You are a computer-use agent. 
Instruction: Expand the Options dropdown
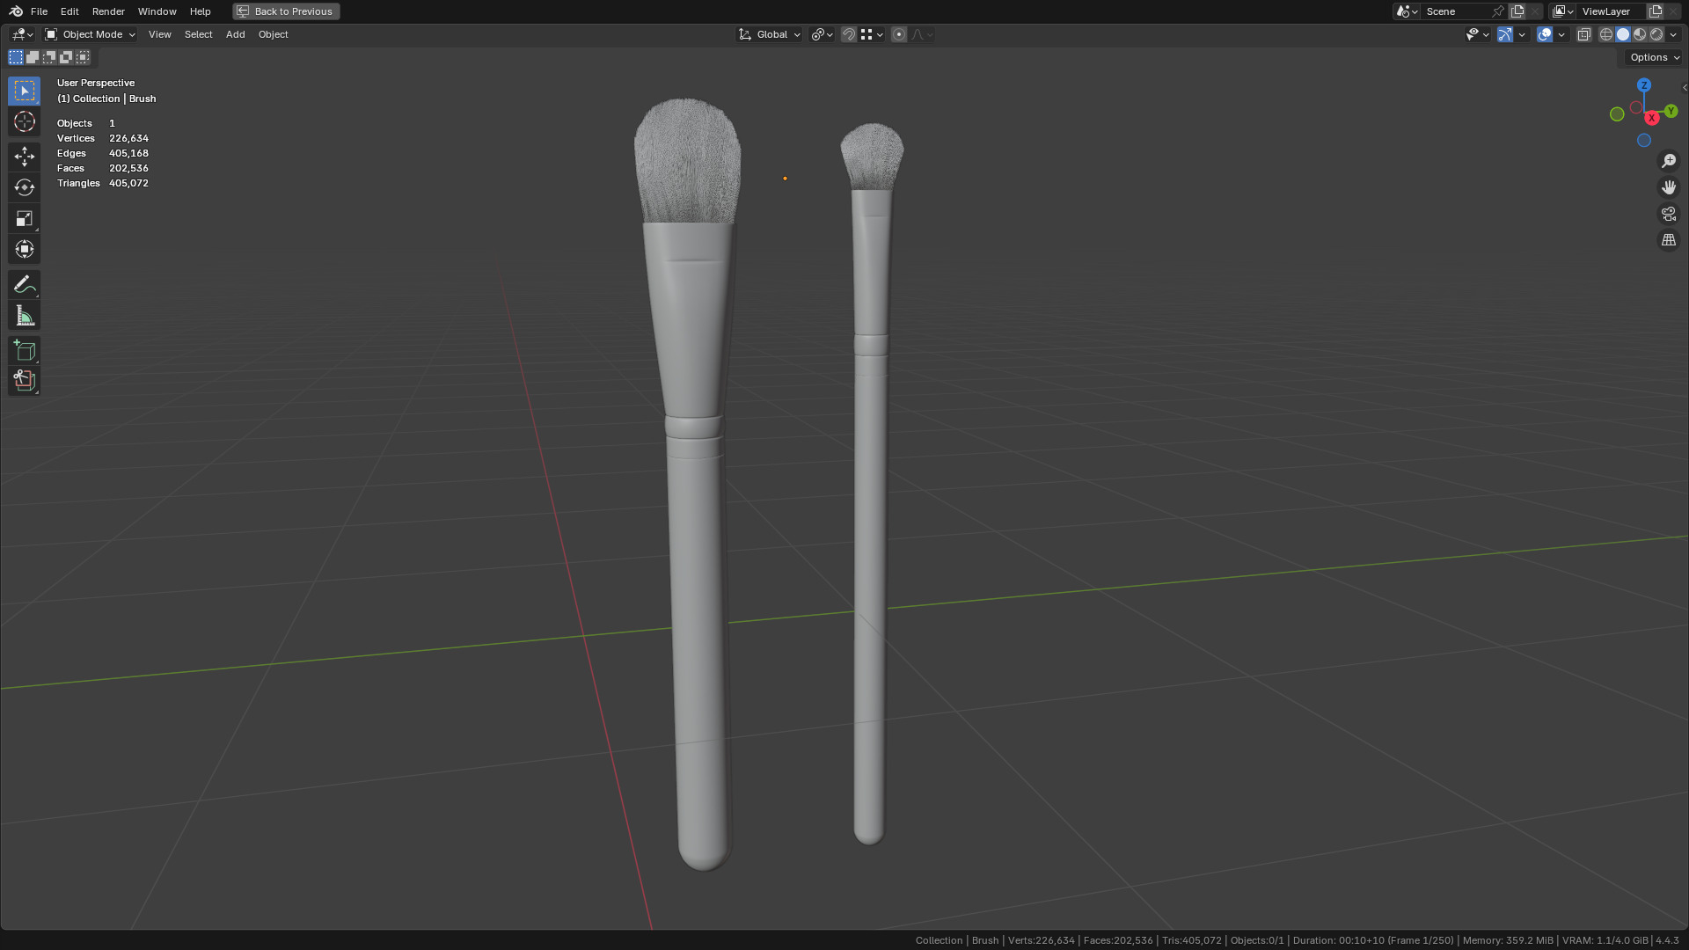click(x=1654, y=57)
